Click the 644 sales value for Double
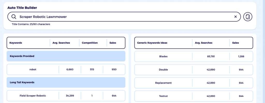 (241, 70)
